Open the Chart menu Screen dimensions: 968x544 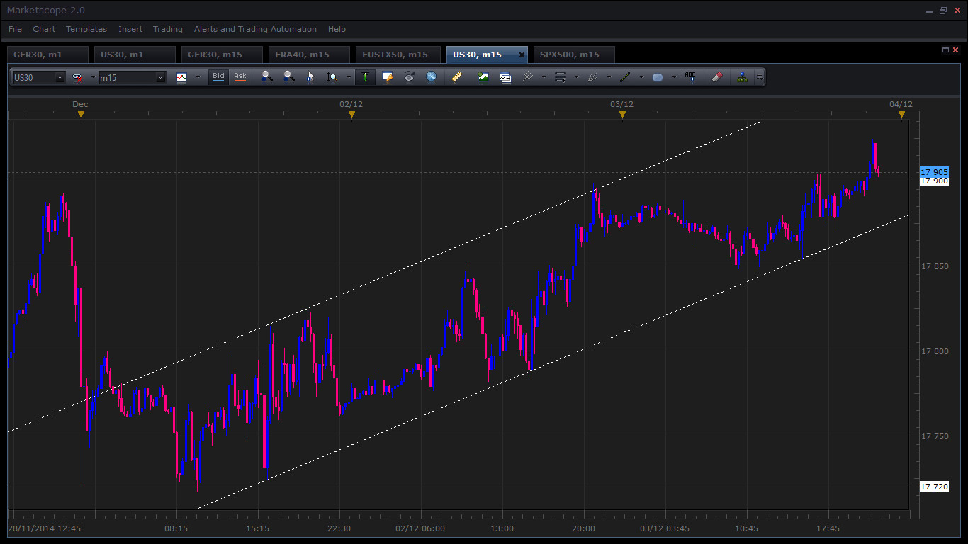44,29
